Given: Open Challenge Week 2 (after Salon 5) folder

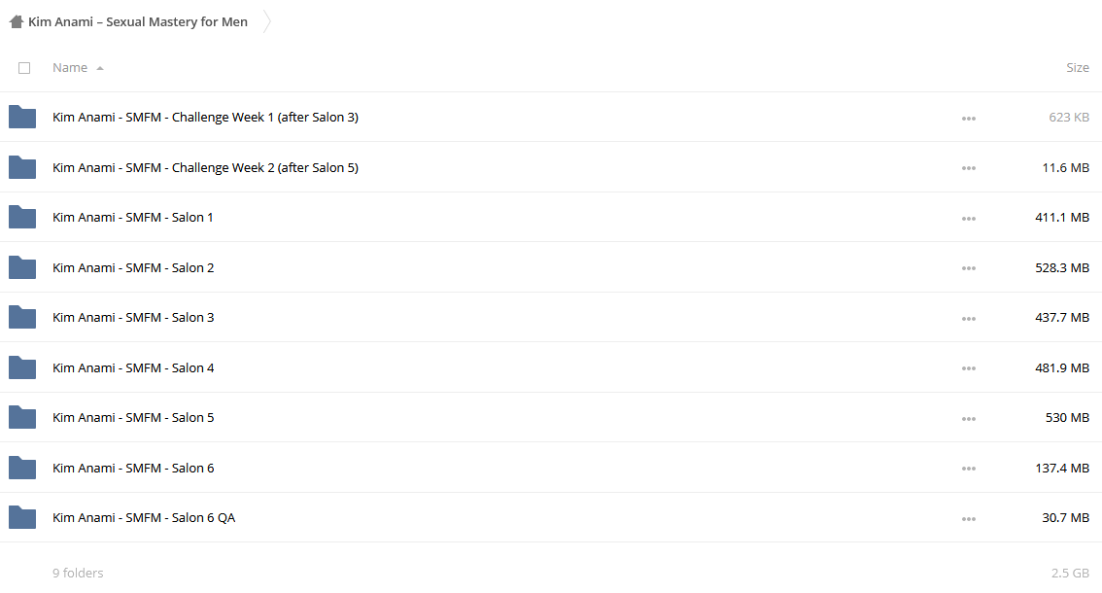Looking at the screenshot, I should coord(205,167).
